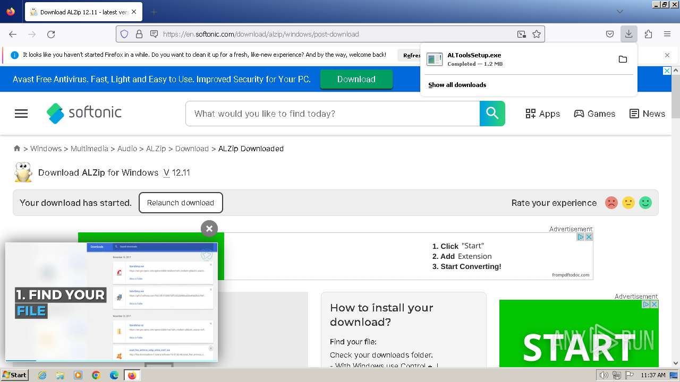Open AdChoices info on frompdftodoc ad
The image size is (680, 382).
[x=581, y=237]
